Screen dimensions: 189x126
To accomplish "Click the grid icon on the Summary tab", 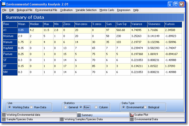I will point(79,115).
